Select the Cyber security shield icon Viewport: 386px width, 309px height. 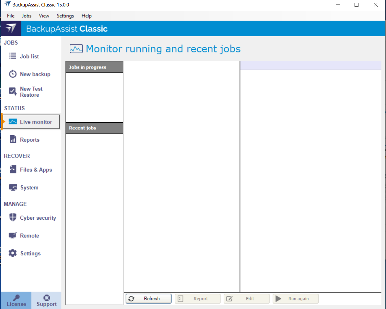pyautogui.click(x=13, y=218)
